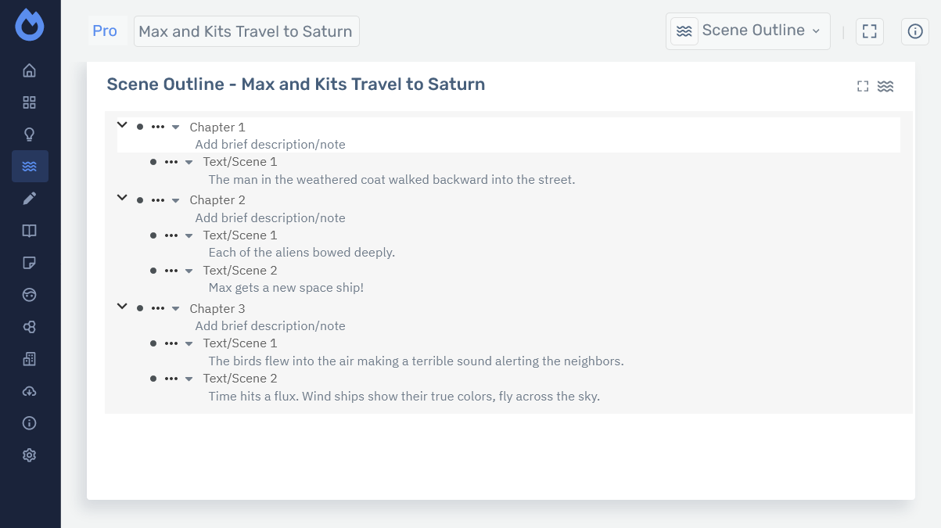Open the cloud download icon
941x528 pixels.
point(30,391)
